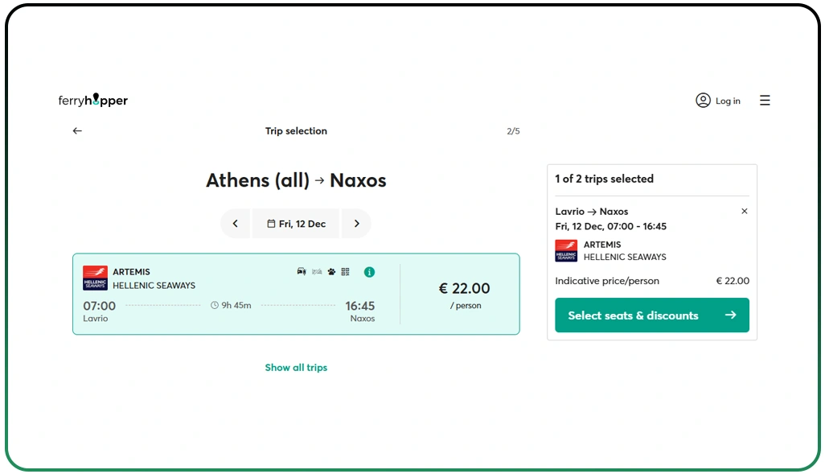
Task: Open the hamburger menu
Action: coord(765,101)
